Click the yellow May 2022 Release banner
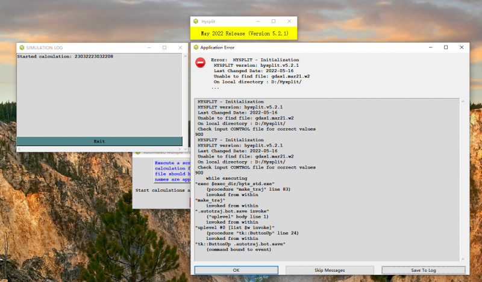 (x=244, y=33)
